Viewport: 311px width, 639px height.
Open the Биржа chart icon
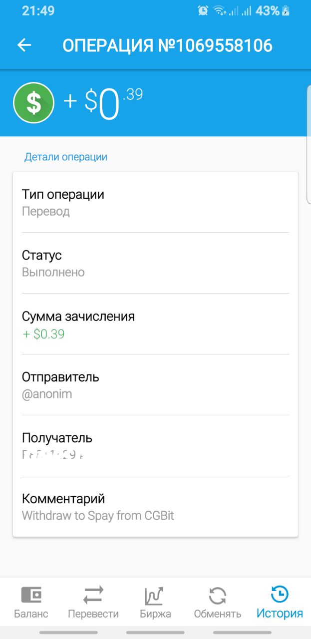tap(155, 595)
